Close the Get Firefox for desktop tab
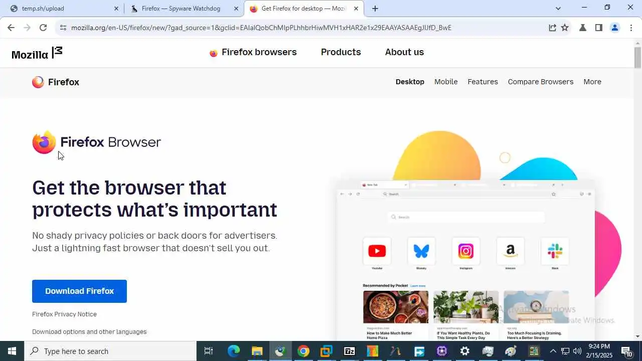The width and height of the screenshot is (642, 361). pos(356,9)
